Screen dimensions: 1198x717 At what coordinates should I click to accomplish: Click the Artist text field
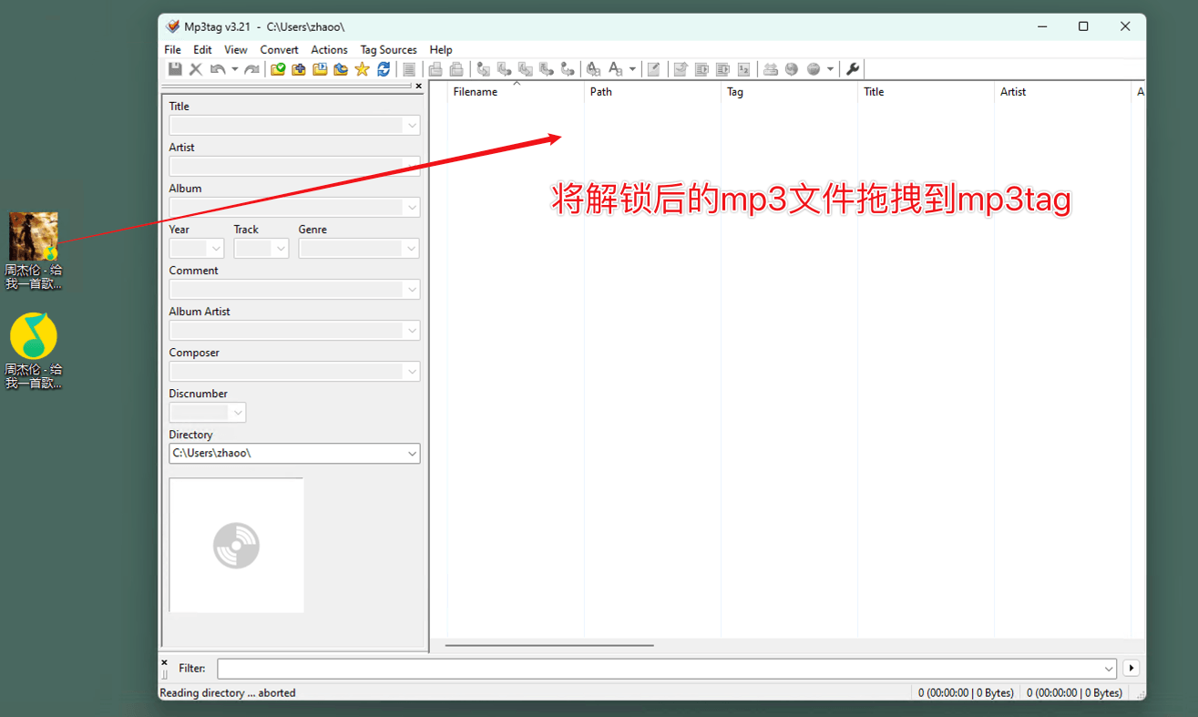pyautogui.click(x=294, y=167)
